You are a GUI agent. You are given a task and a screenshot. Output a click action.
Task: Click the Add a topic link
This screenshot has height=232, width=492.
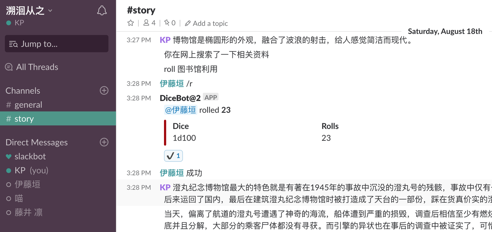210,23
